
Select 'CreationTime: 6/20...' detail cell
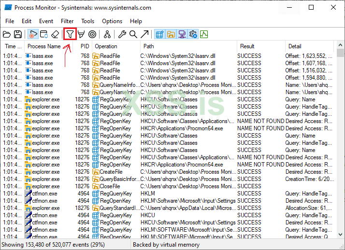(310, 179)
